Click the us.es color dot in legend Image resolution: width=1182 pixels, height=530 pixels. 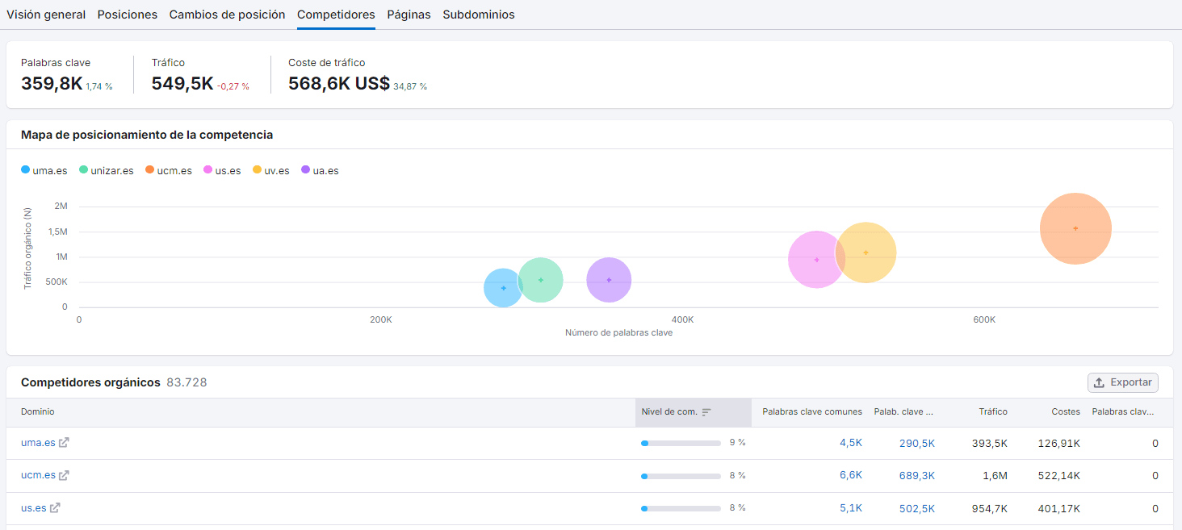[208, 171]
